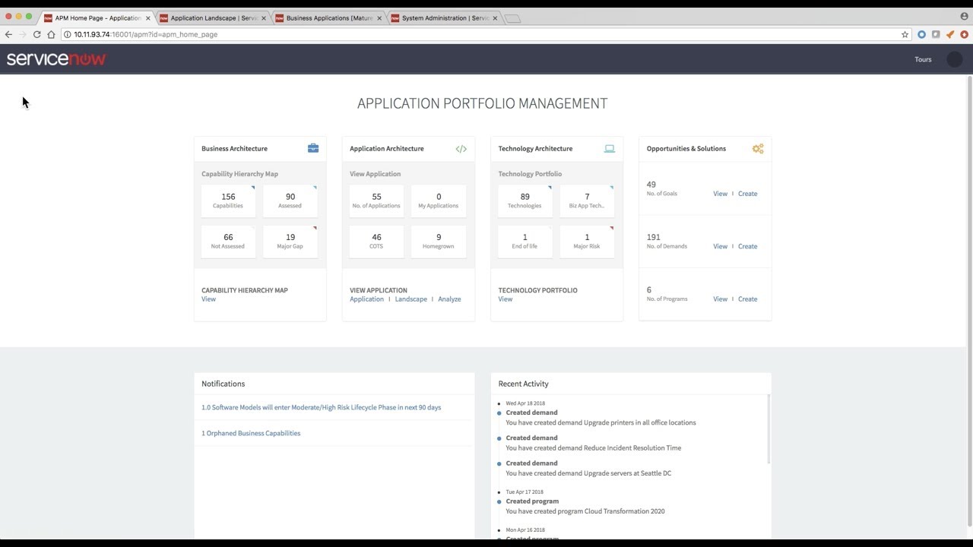The width and height of the screenshot is (973, 547).
Task: Click the Analyze link
Action: [x=449, y=299]
